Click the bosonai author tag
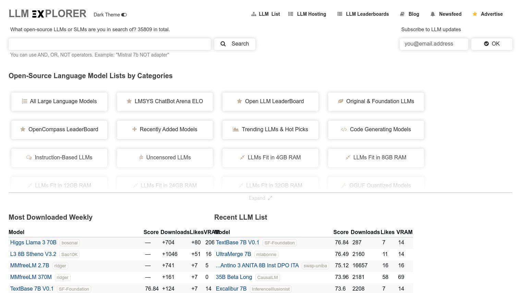 click(x=70, y=243)
